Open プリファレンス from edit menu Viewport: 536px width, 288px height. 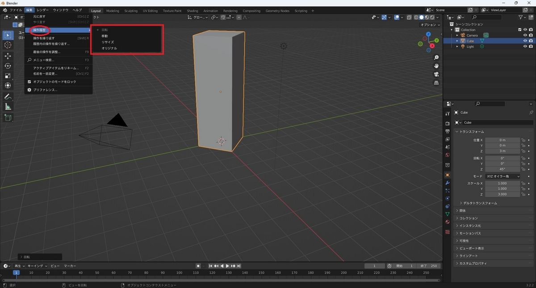click(x=59, y=90)
